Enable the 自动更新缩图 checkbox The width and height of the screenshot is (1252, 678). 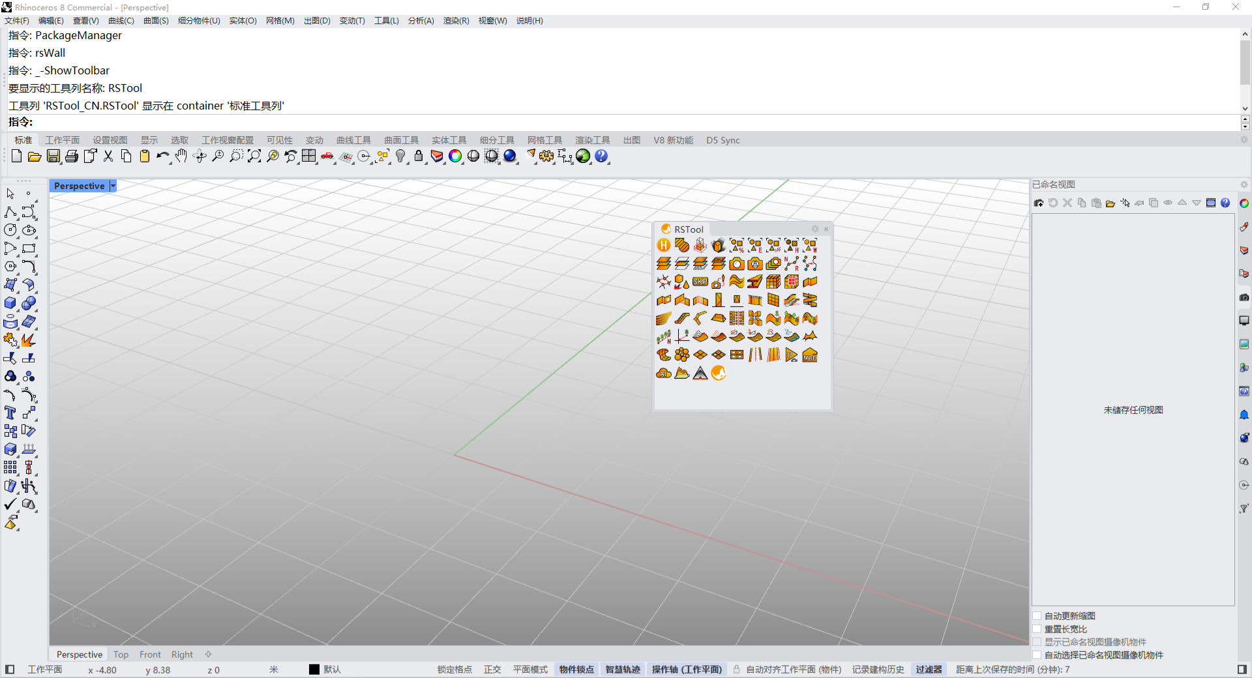(x=1037, y=616)
